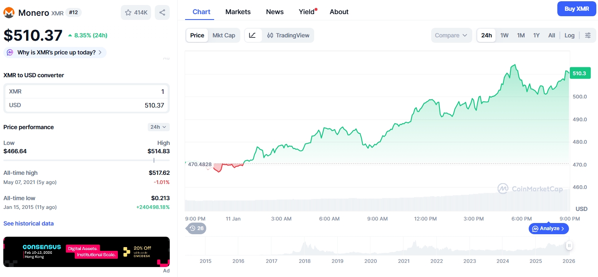Image resolution: width=598 pixels, height=277 pixels.
Task: Click the 500.0 price axis label
Action: point(579,96)
